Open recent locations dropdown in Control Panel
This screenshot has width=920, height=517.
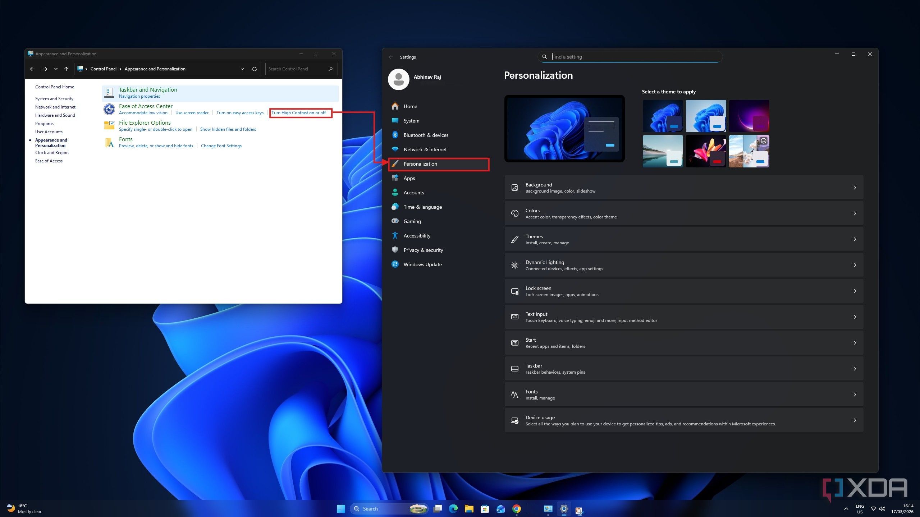(56, 69)
